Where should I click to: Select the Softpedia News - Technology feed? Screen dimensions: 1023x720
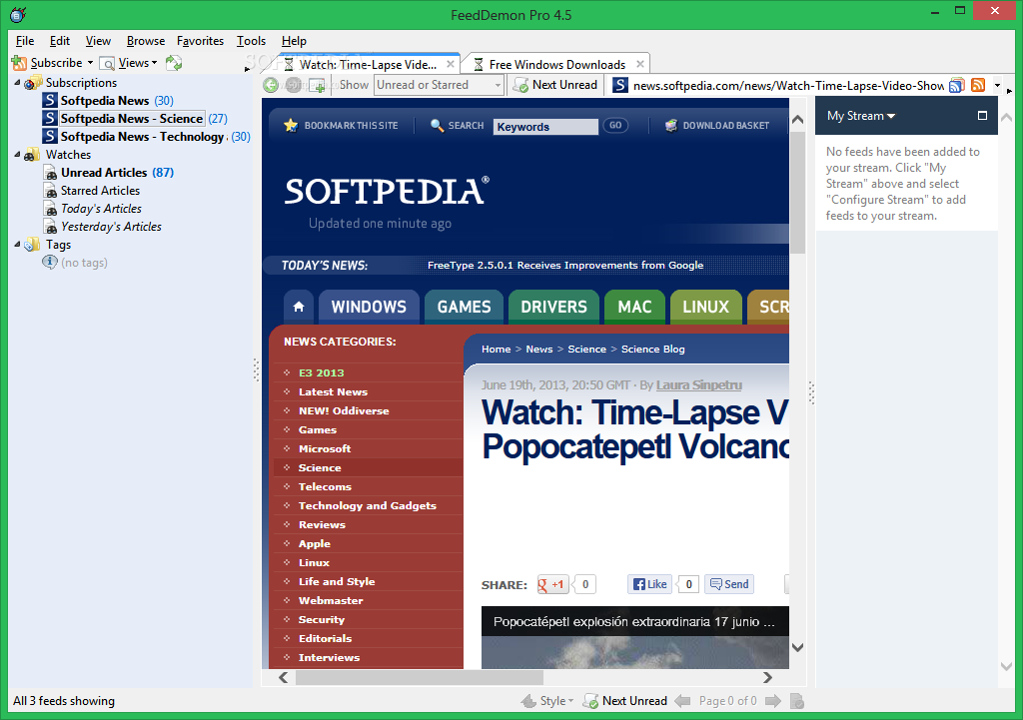tap(142, 136)
